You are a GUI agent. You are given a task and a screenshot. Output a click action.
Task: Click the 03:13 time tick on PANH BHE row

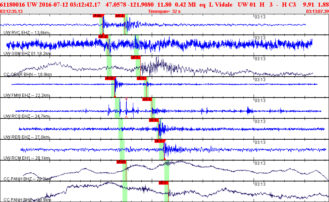(260, 184)
